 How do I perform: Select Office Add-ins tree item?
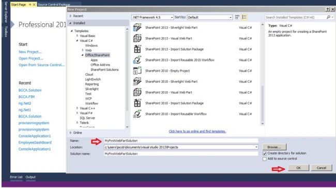100,65
